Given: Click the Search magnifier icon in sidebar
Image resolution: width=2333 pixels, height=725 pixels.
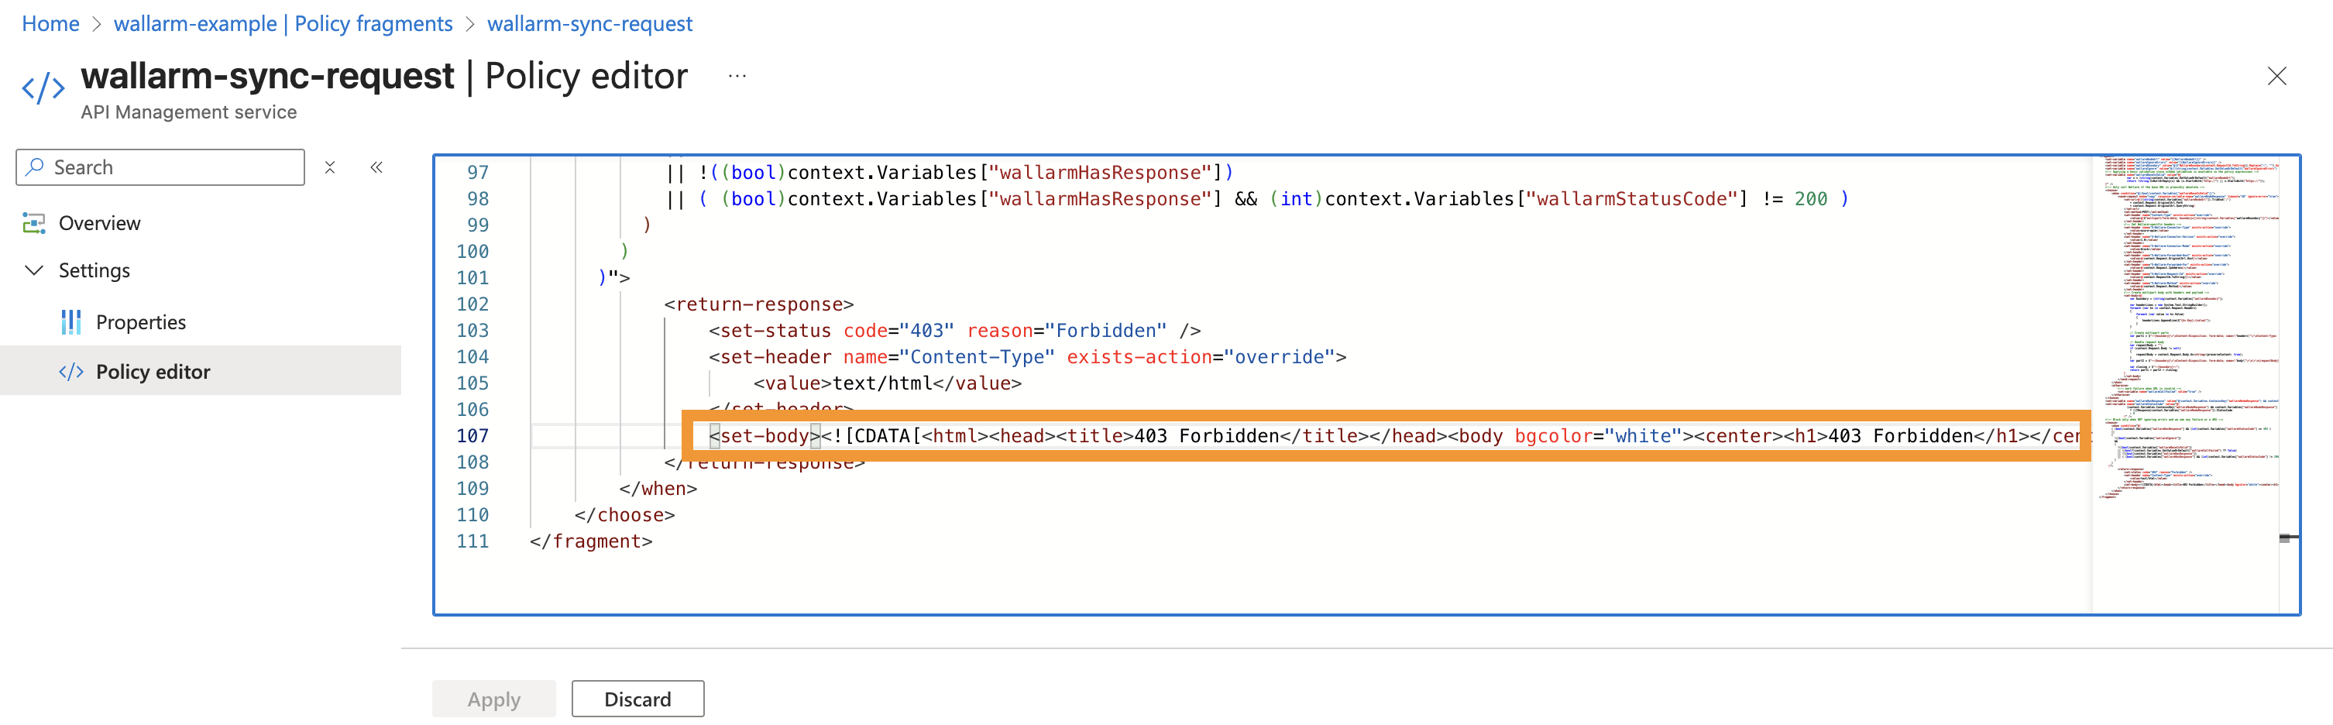Looking at the screenshot, I should [36, 167].
